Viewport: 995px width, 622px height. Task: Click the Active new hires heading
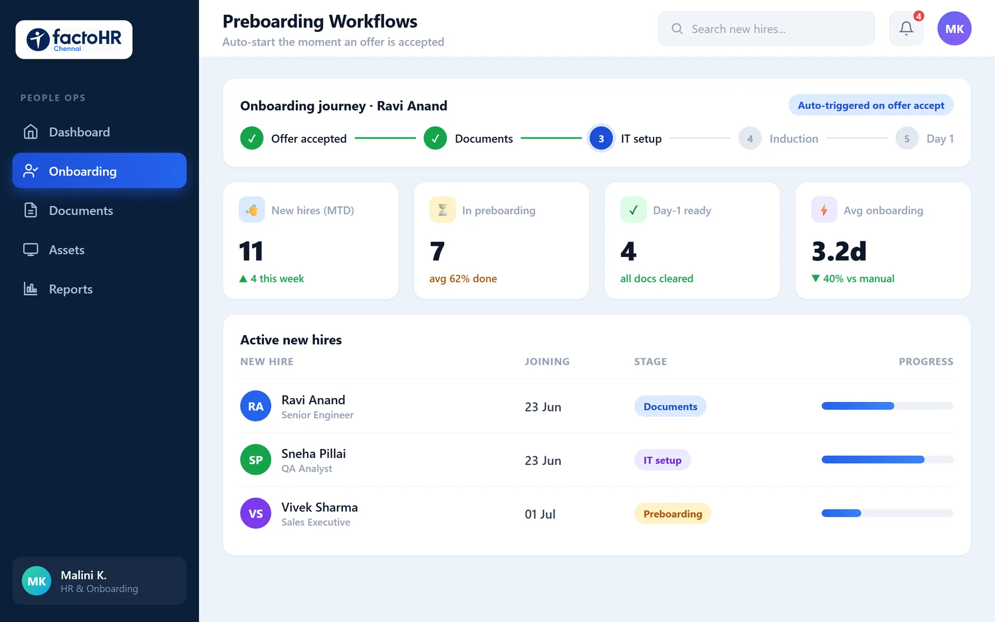[291, 340]
